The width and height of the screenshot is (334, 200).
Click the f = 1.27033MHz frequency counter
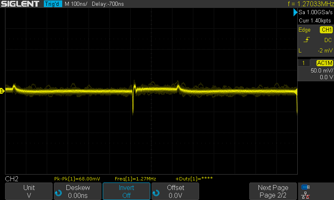(x=311, y=4)
